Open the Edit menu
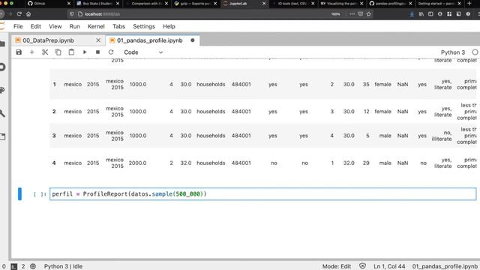This screenshot has width=480, height=270. click(36, 26)
